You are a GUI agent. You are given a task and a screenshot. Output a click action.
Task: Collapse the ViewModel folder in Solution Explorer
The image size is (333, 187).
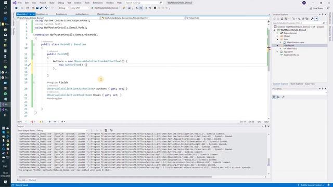277,46
